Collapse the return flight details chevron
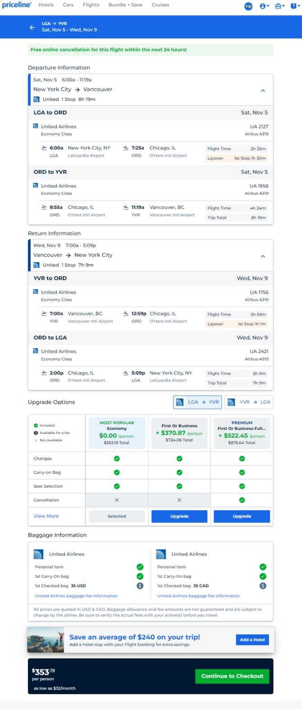Viewport: 302px width, 710px height. point(263,256)
